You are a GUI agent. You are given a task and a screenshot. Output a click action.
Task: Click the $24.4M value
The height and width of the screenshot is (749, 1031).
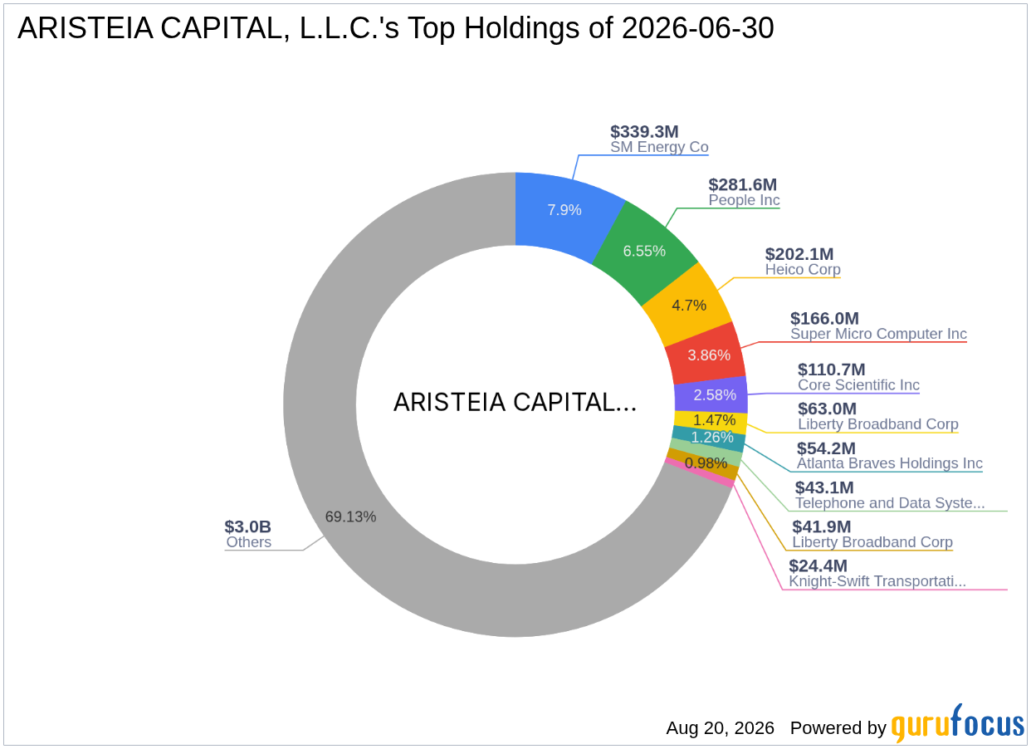(818, 565)
